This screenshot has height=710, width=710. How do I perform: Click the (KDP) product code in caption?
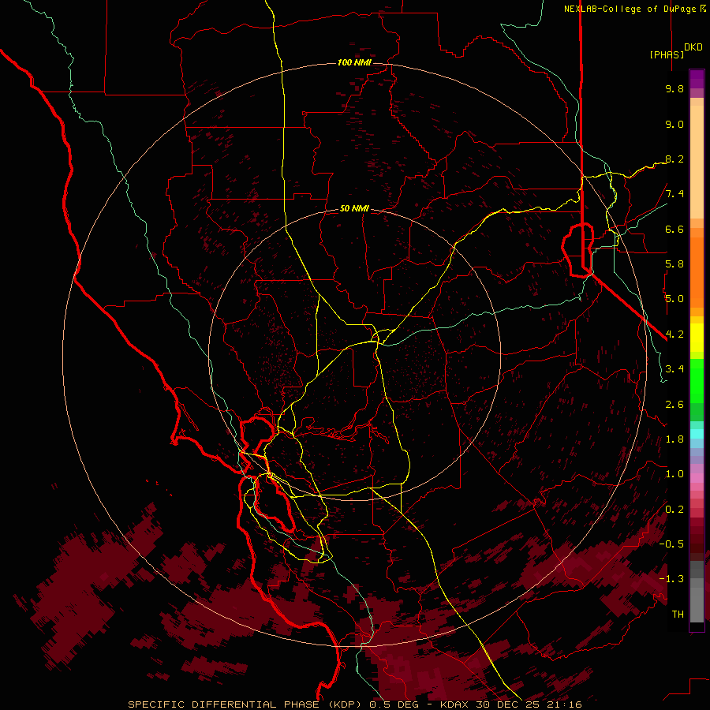point(345,704)
